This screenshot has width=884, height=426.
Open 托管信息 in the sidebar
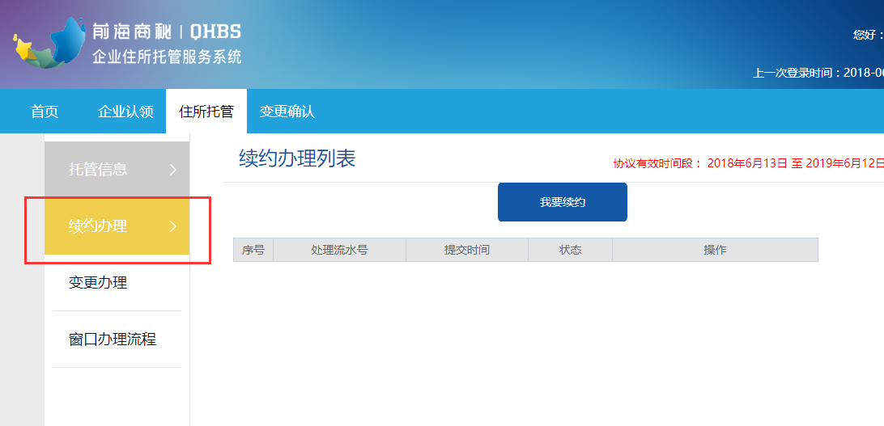click(98, 170)
